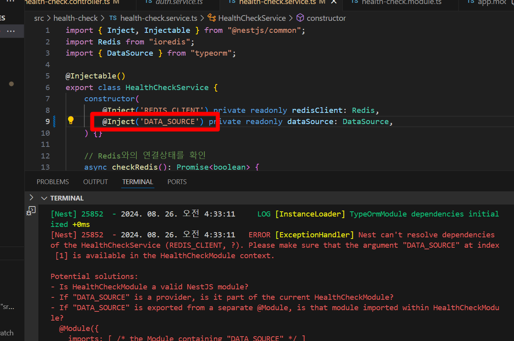
Task: Click the dataSource parameter name on line 9
Action: click(x=310, y=122)
